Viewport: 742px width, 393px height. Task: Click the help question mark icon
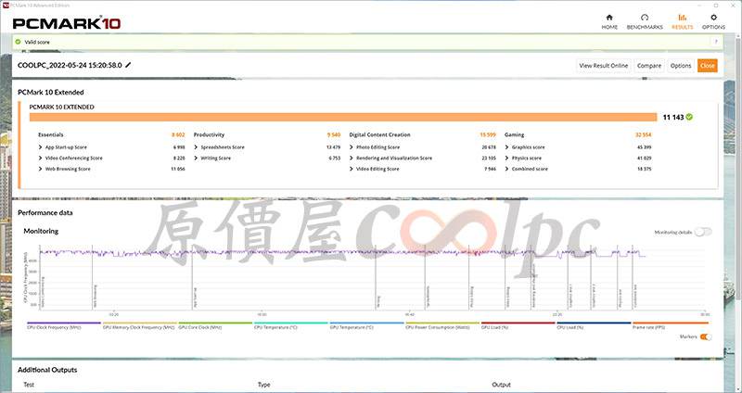coord(715,42)
